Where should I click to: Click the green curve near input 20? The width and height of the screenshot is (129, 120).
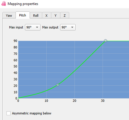(74, 70)
